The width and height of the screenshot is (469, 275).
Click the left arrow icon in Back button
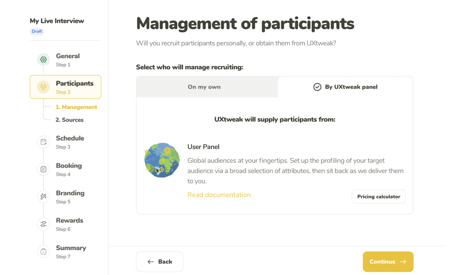tap(151, 262)
